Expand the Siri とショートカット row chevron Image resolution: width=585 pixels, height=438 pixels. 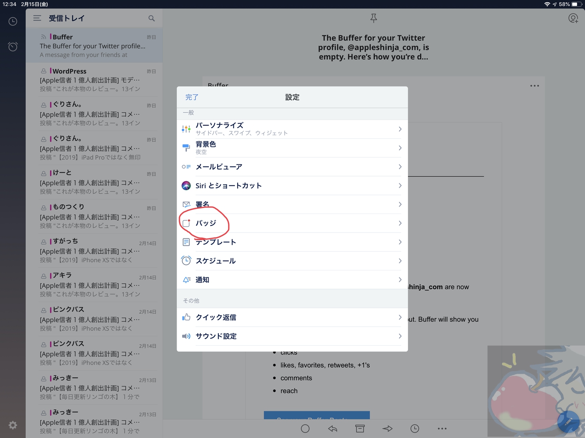pos(400,185)
